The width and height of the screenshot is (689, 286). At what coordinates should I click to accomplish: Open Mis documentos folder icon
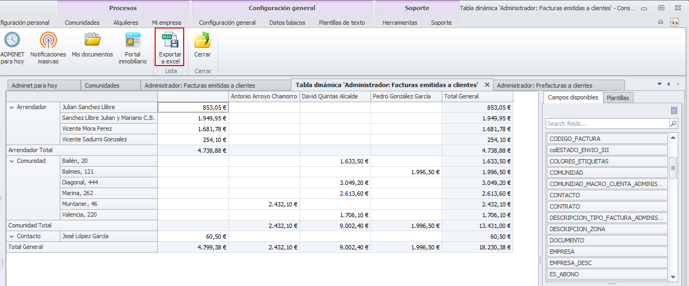pos(92,40)
